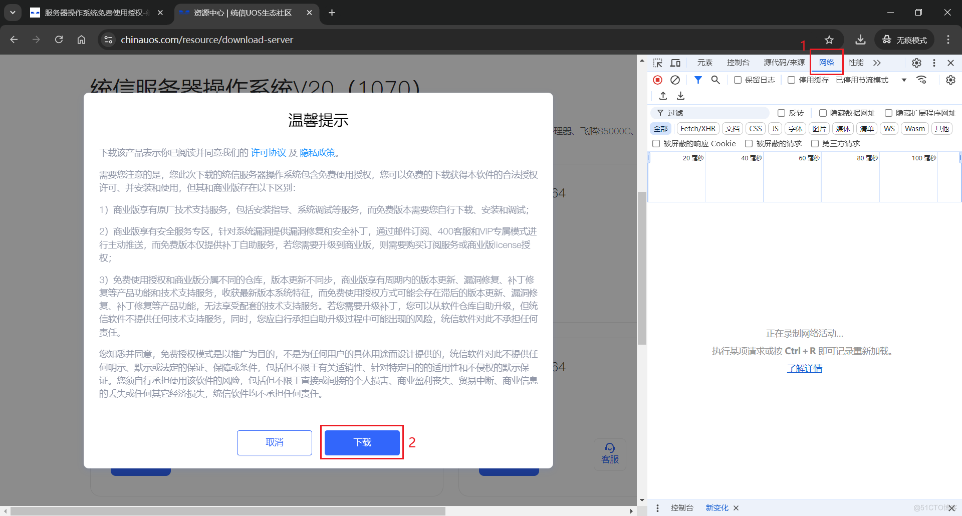Open network panel settings gear
The image size is (962, 516).
[x=950, y=80]
